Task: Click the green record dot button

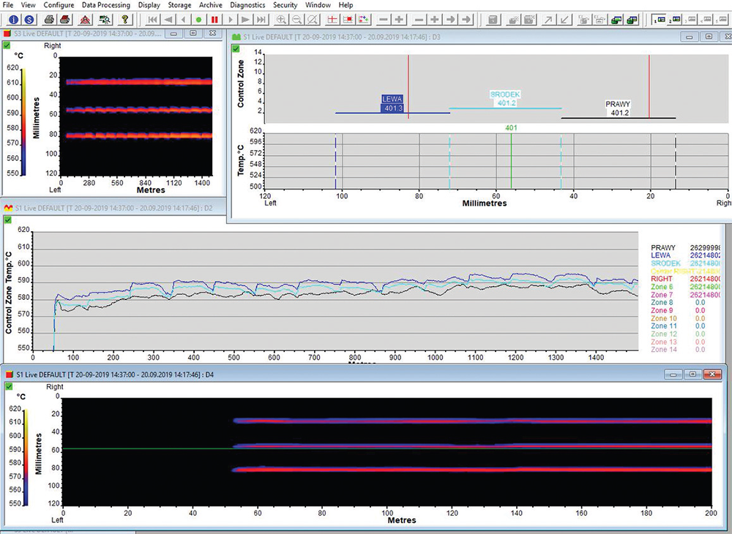Action: [x=198, y=19]
